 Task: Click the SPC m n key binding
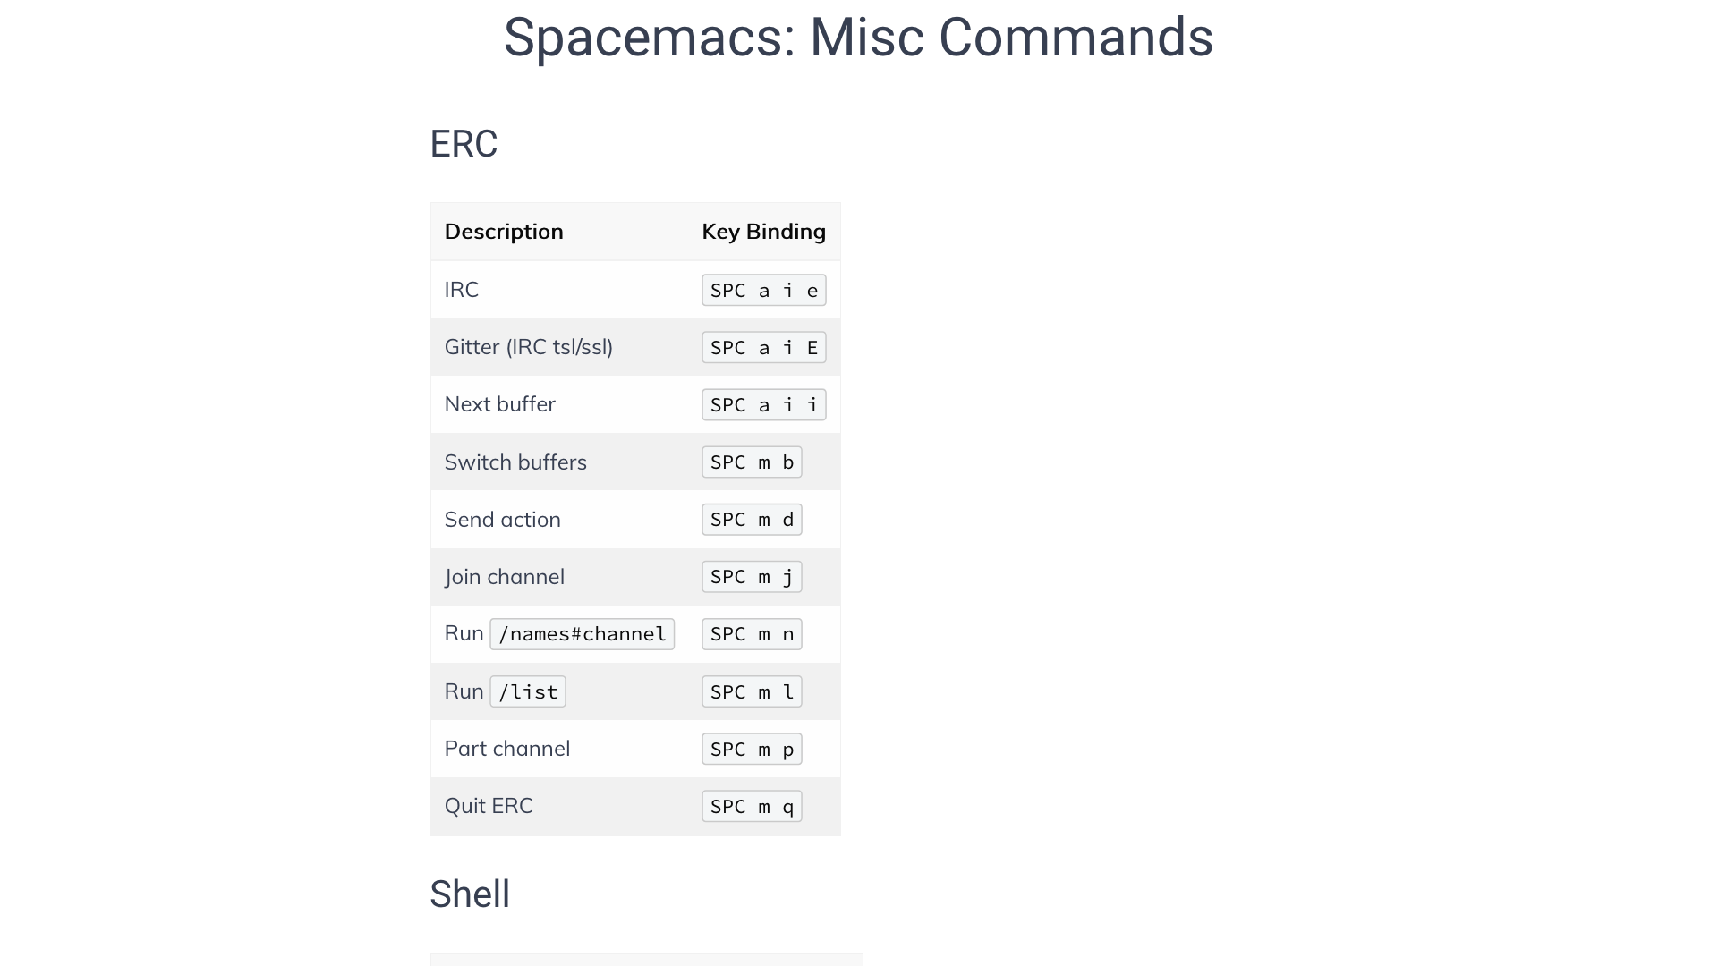click(x=752, y=634)
